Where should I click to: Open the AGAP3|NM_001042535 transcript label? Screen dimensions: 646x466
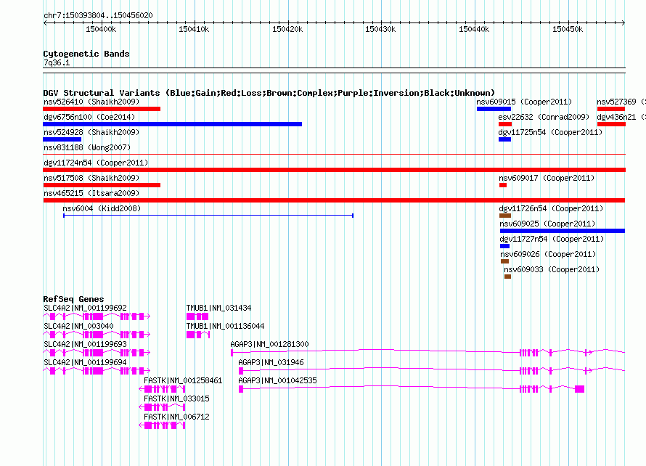click(278, 380)
